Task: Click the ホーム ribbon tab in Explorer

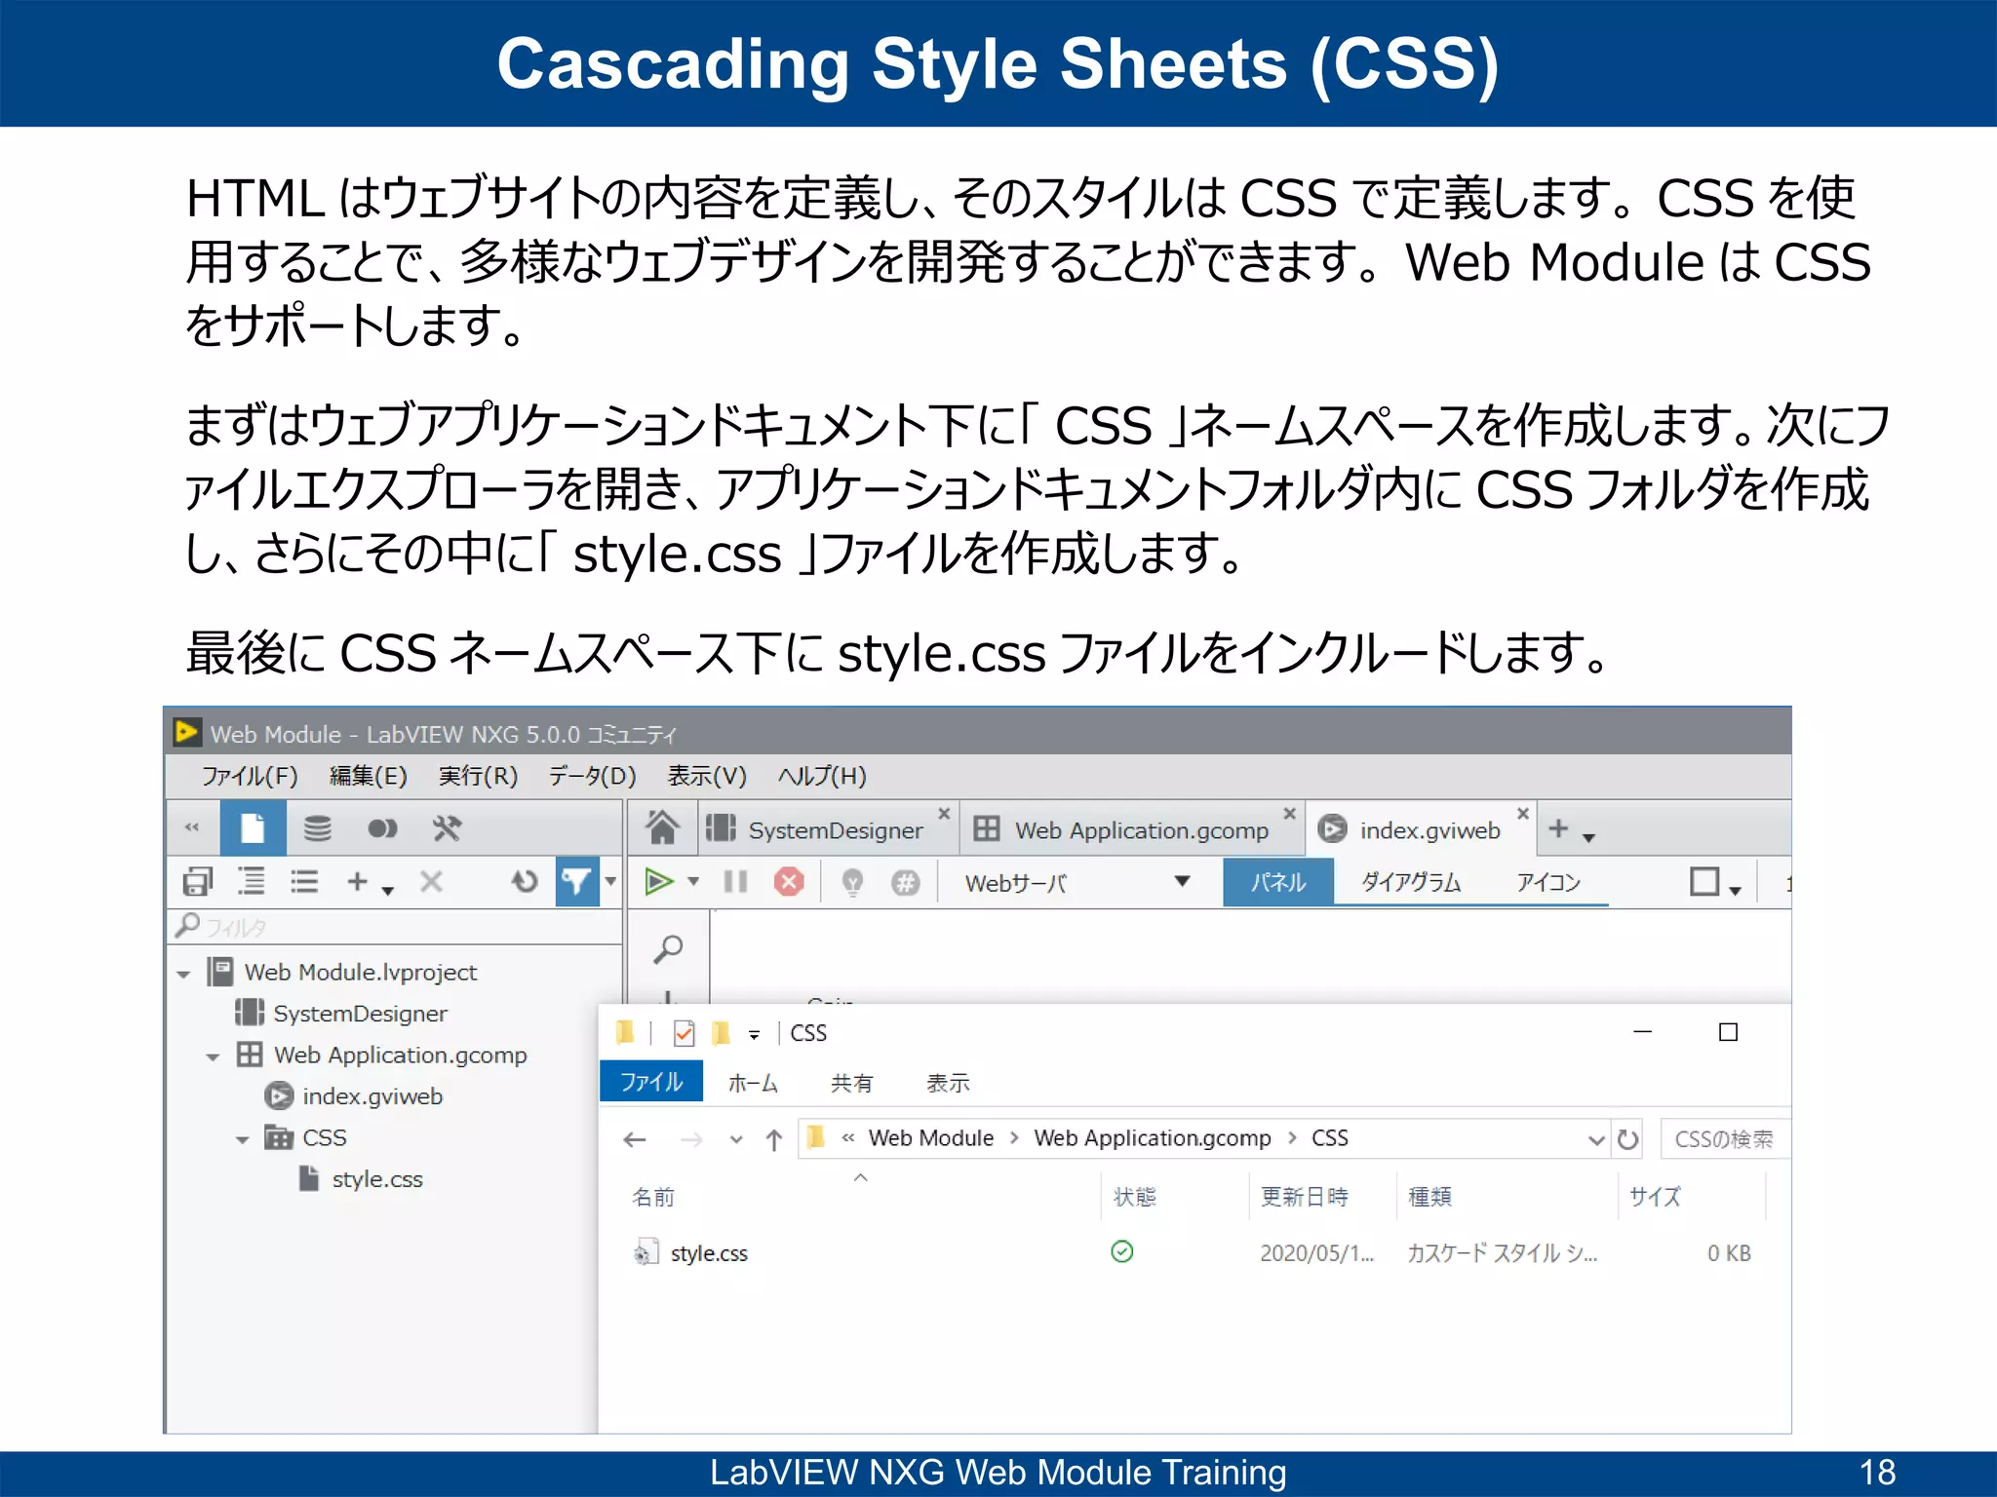Action: (753, 1083)
